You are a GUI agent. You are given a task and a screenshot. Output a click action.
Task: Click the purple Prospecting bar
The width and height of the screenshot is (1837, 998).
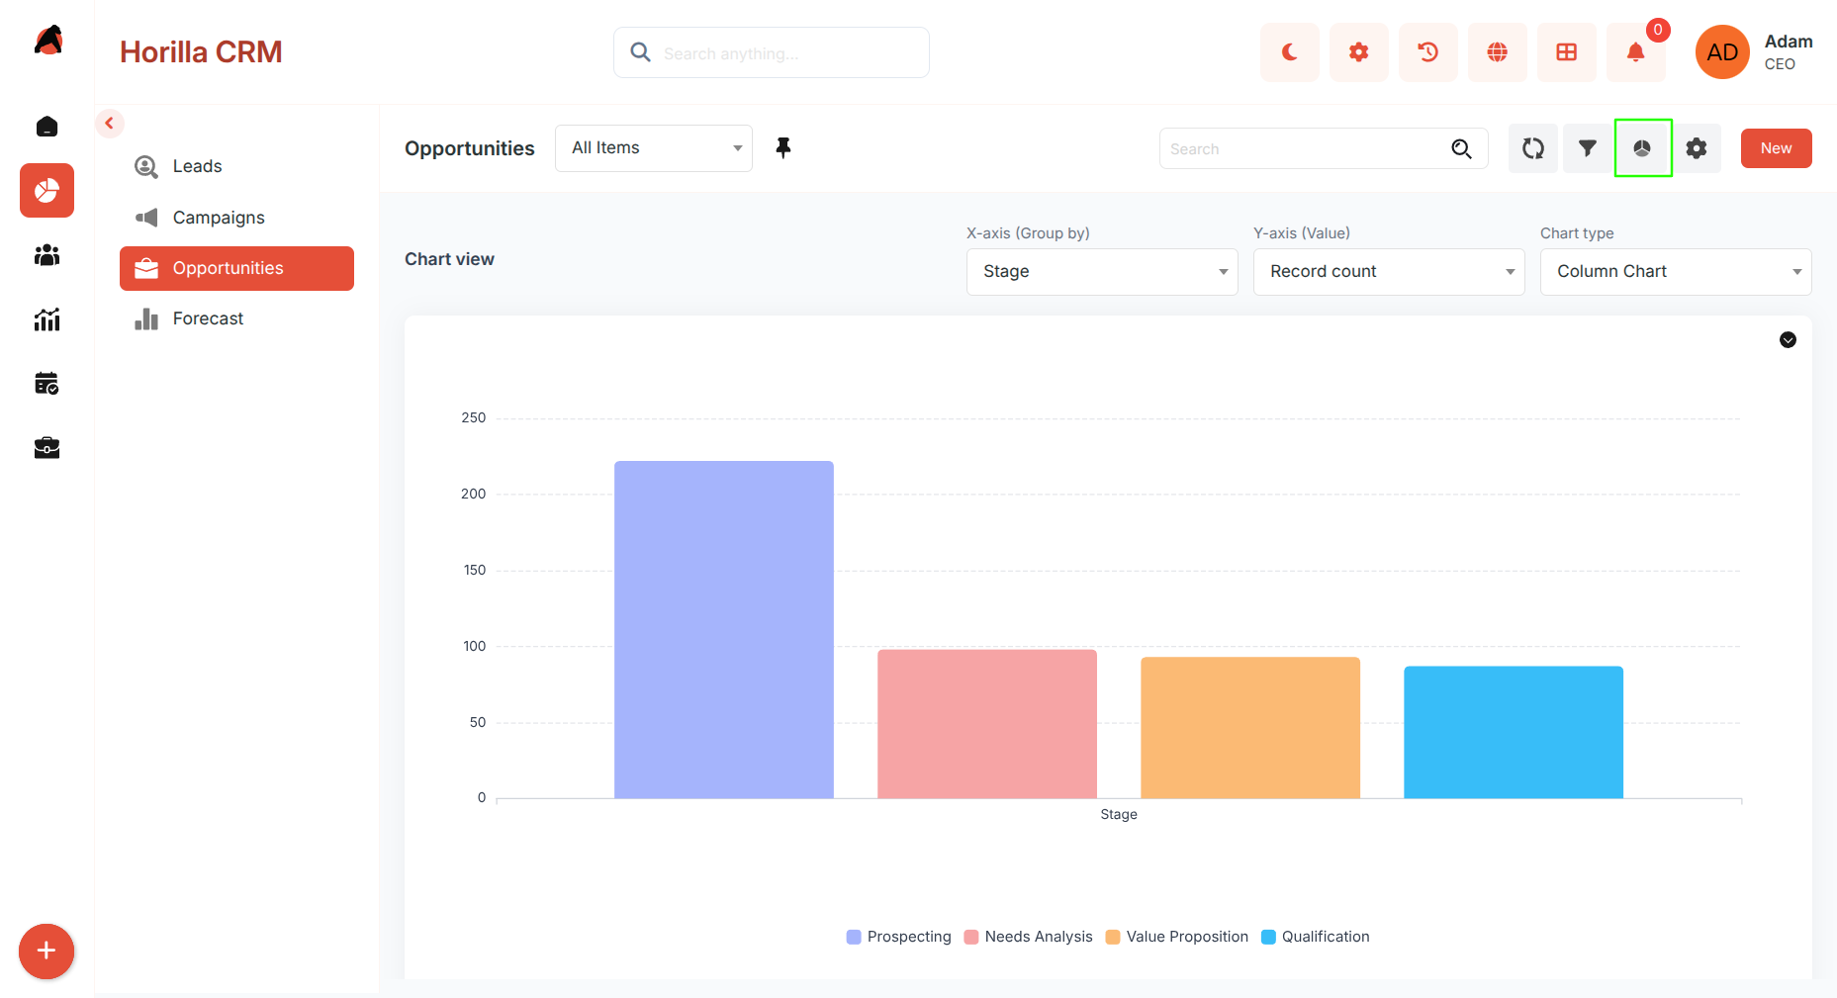724,630
